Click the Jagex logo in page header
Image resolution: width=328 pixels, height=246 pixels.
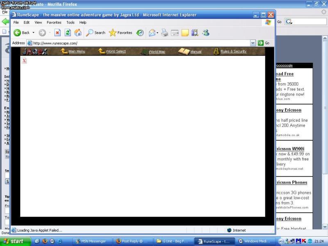(35, 52)
